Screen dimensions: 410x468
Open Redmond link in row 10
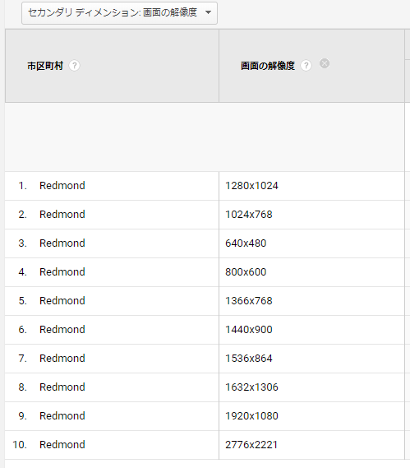coord(62,445)
